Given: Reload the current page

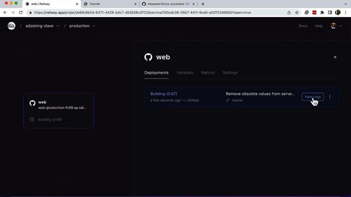Looking at the screenshot, I should click(x=21, y=13).
